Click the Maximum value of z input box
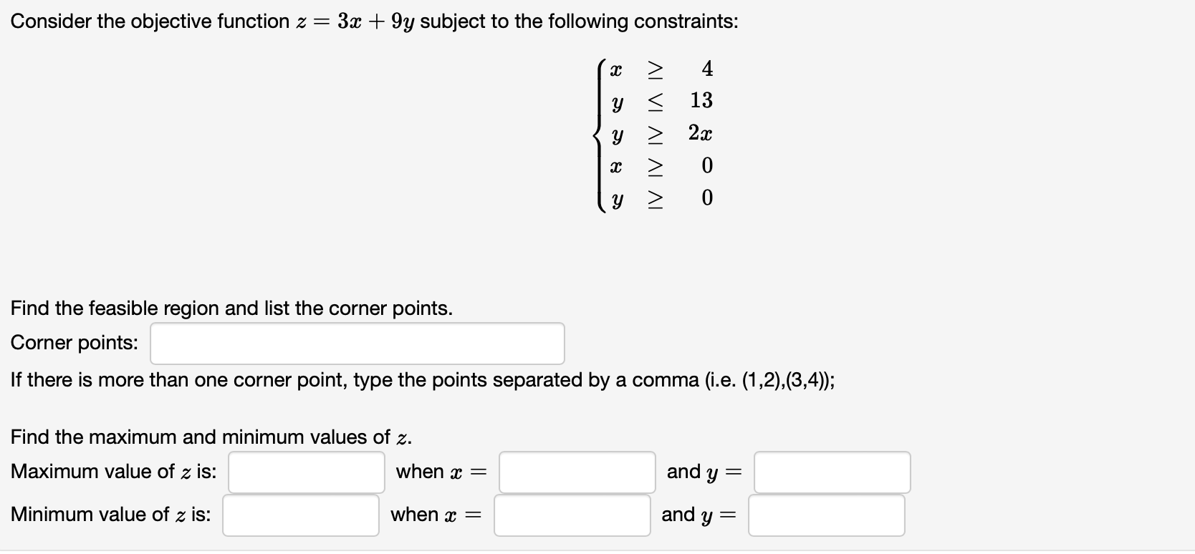Viewport: 1195px width, 554px height. (306, 472)
